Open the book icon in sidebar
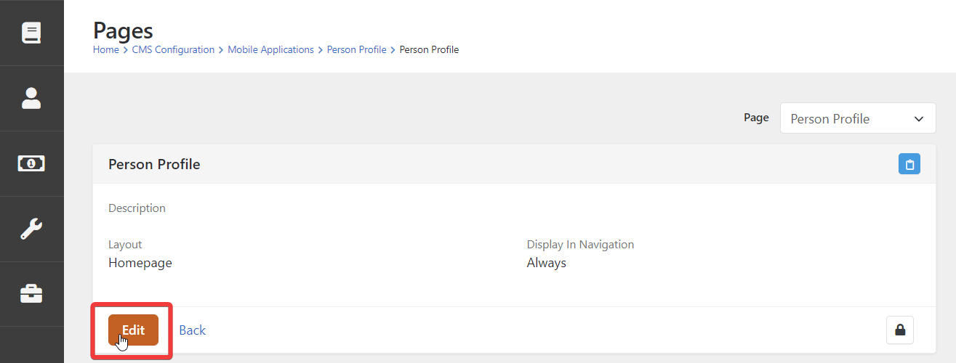The image size is (956, 363). [x=31, y=33]
